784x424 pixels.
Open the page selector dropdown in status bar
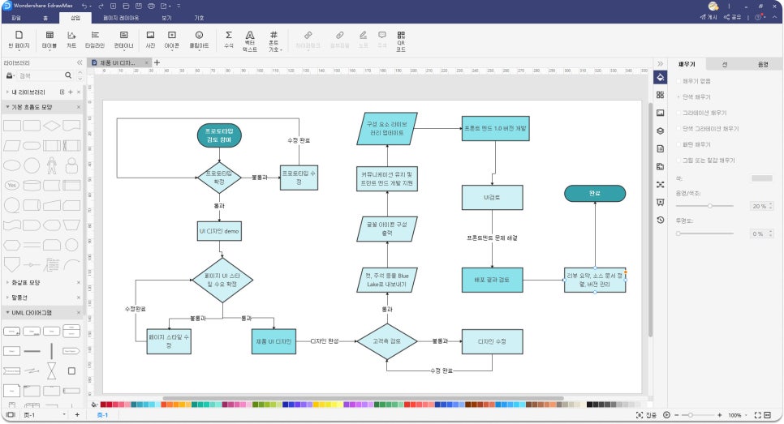click(64, 415)
